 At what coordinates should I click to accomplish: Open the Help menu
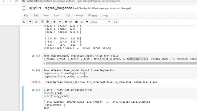pos(105,16)
